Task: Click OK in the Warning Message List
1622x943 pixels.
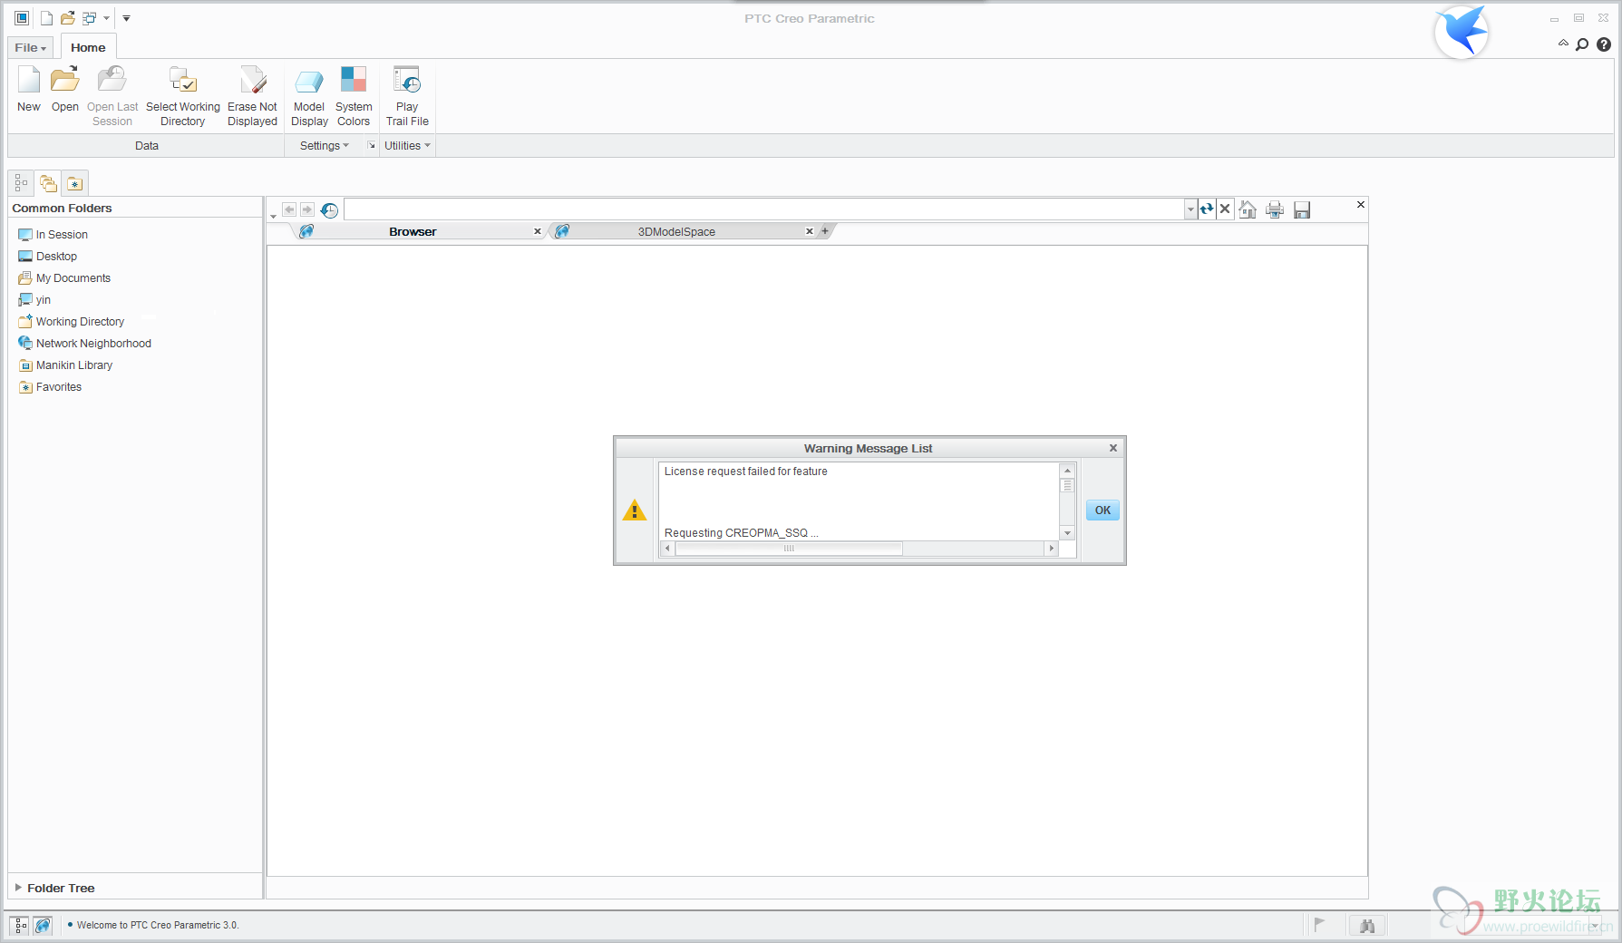Action: 1102,510
